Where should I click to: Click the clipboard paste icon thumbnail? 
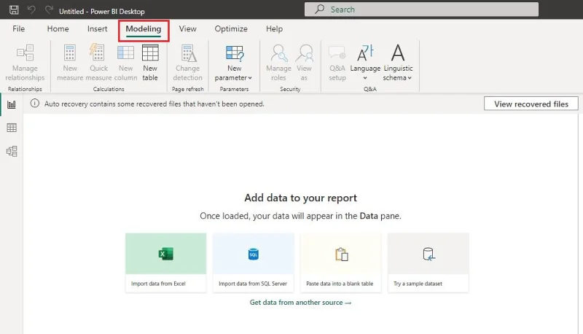click(342, 255)
